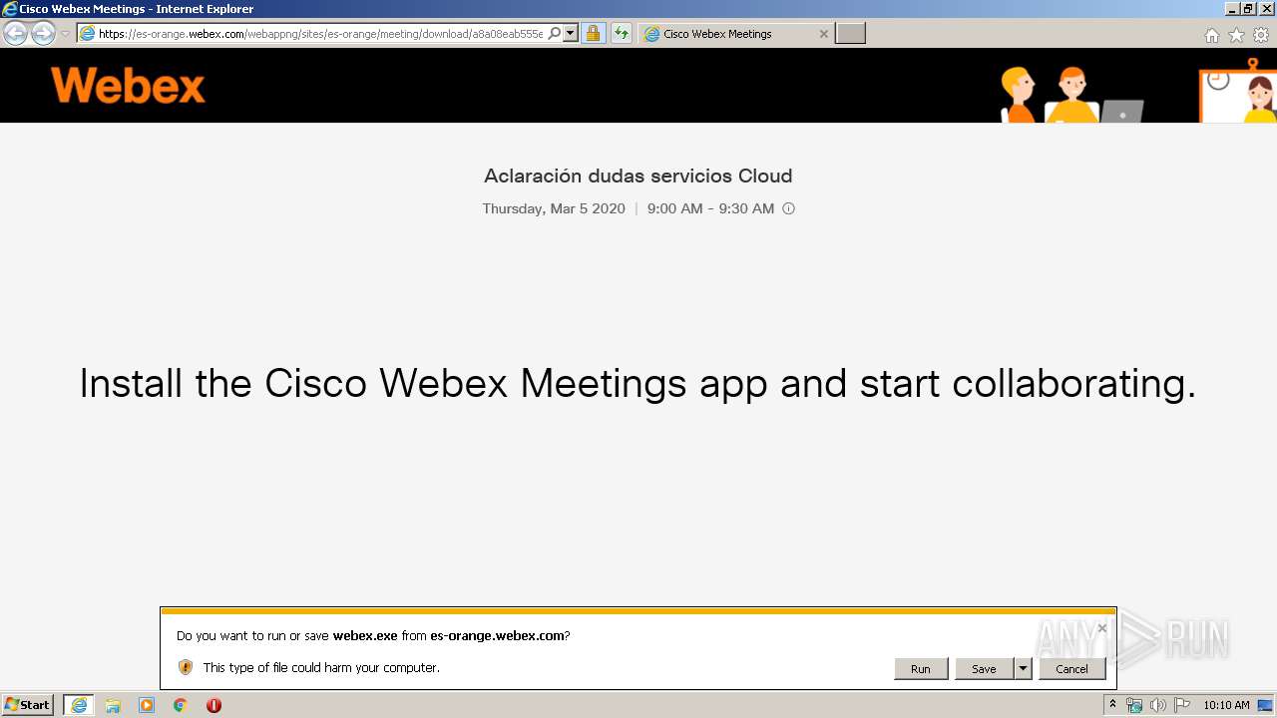Expand the address bar autocomplete dropdown

click(x=571, y=34)
